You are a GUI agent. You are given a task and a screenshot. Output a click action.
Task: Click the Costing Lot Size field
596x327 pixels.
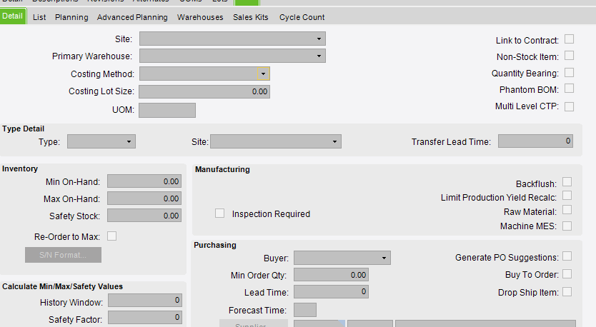point(204,91)
